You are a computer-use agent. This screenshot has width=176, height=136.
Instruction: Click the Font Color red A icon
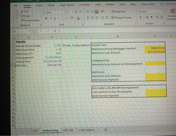click(x=78, y=18)
